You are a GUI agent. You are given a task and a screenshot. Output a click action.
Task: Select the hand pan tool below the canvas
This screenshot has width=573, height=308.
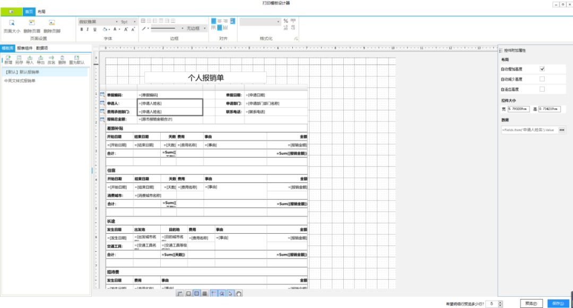(239, 293)
